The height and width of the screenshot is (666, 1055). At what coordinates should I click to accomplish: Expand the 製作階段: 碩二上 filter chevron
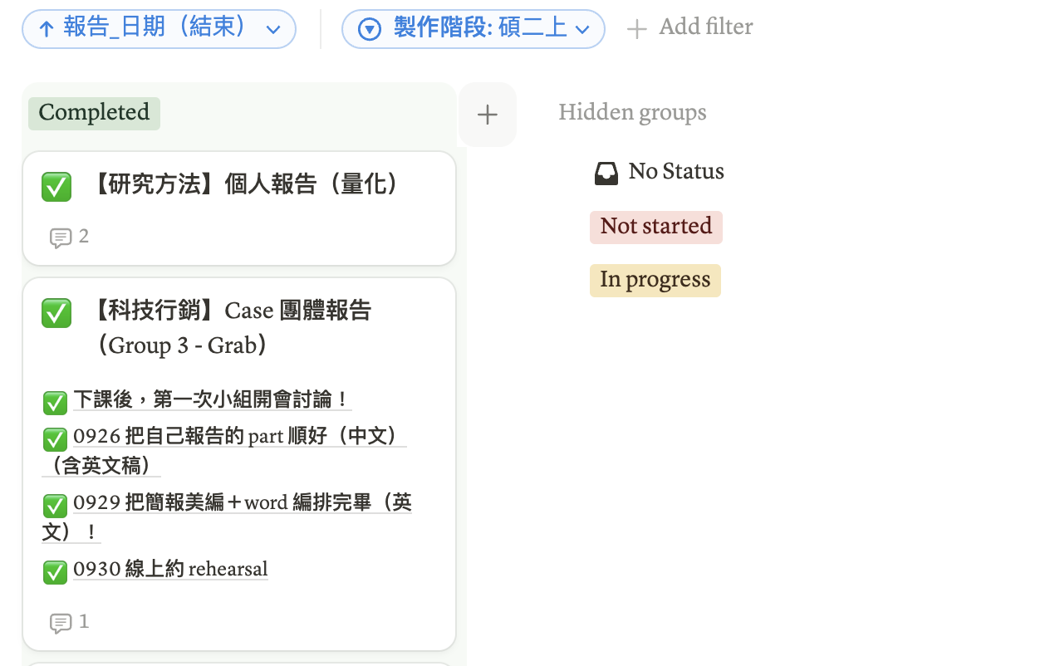click(582, 30)
